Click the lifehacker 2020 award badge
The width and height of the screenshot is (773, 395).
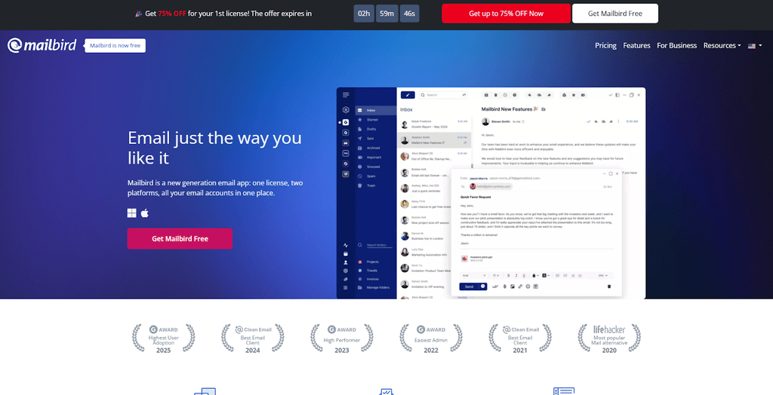click(608, 338)
